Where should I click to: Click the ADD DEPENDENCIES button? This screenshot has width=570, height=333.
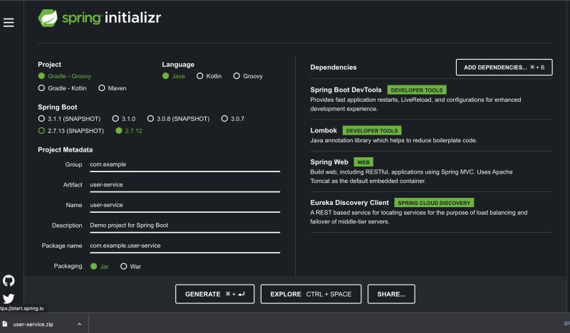click(504, 67)
